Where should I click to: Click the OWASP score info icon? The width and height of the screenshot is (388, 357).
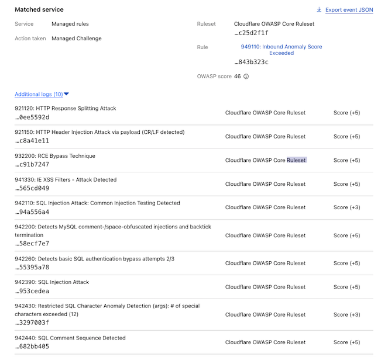(x=246, y=77)
